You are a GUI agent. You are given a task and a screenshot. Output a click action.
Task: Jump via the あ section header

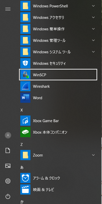click(x=22, y=168)
